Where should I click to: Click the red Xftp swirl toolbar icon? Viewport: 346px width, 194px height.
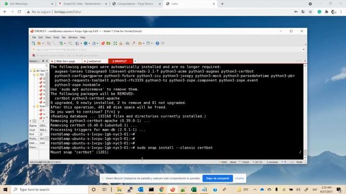103,43
